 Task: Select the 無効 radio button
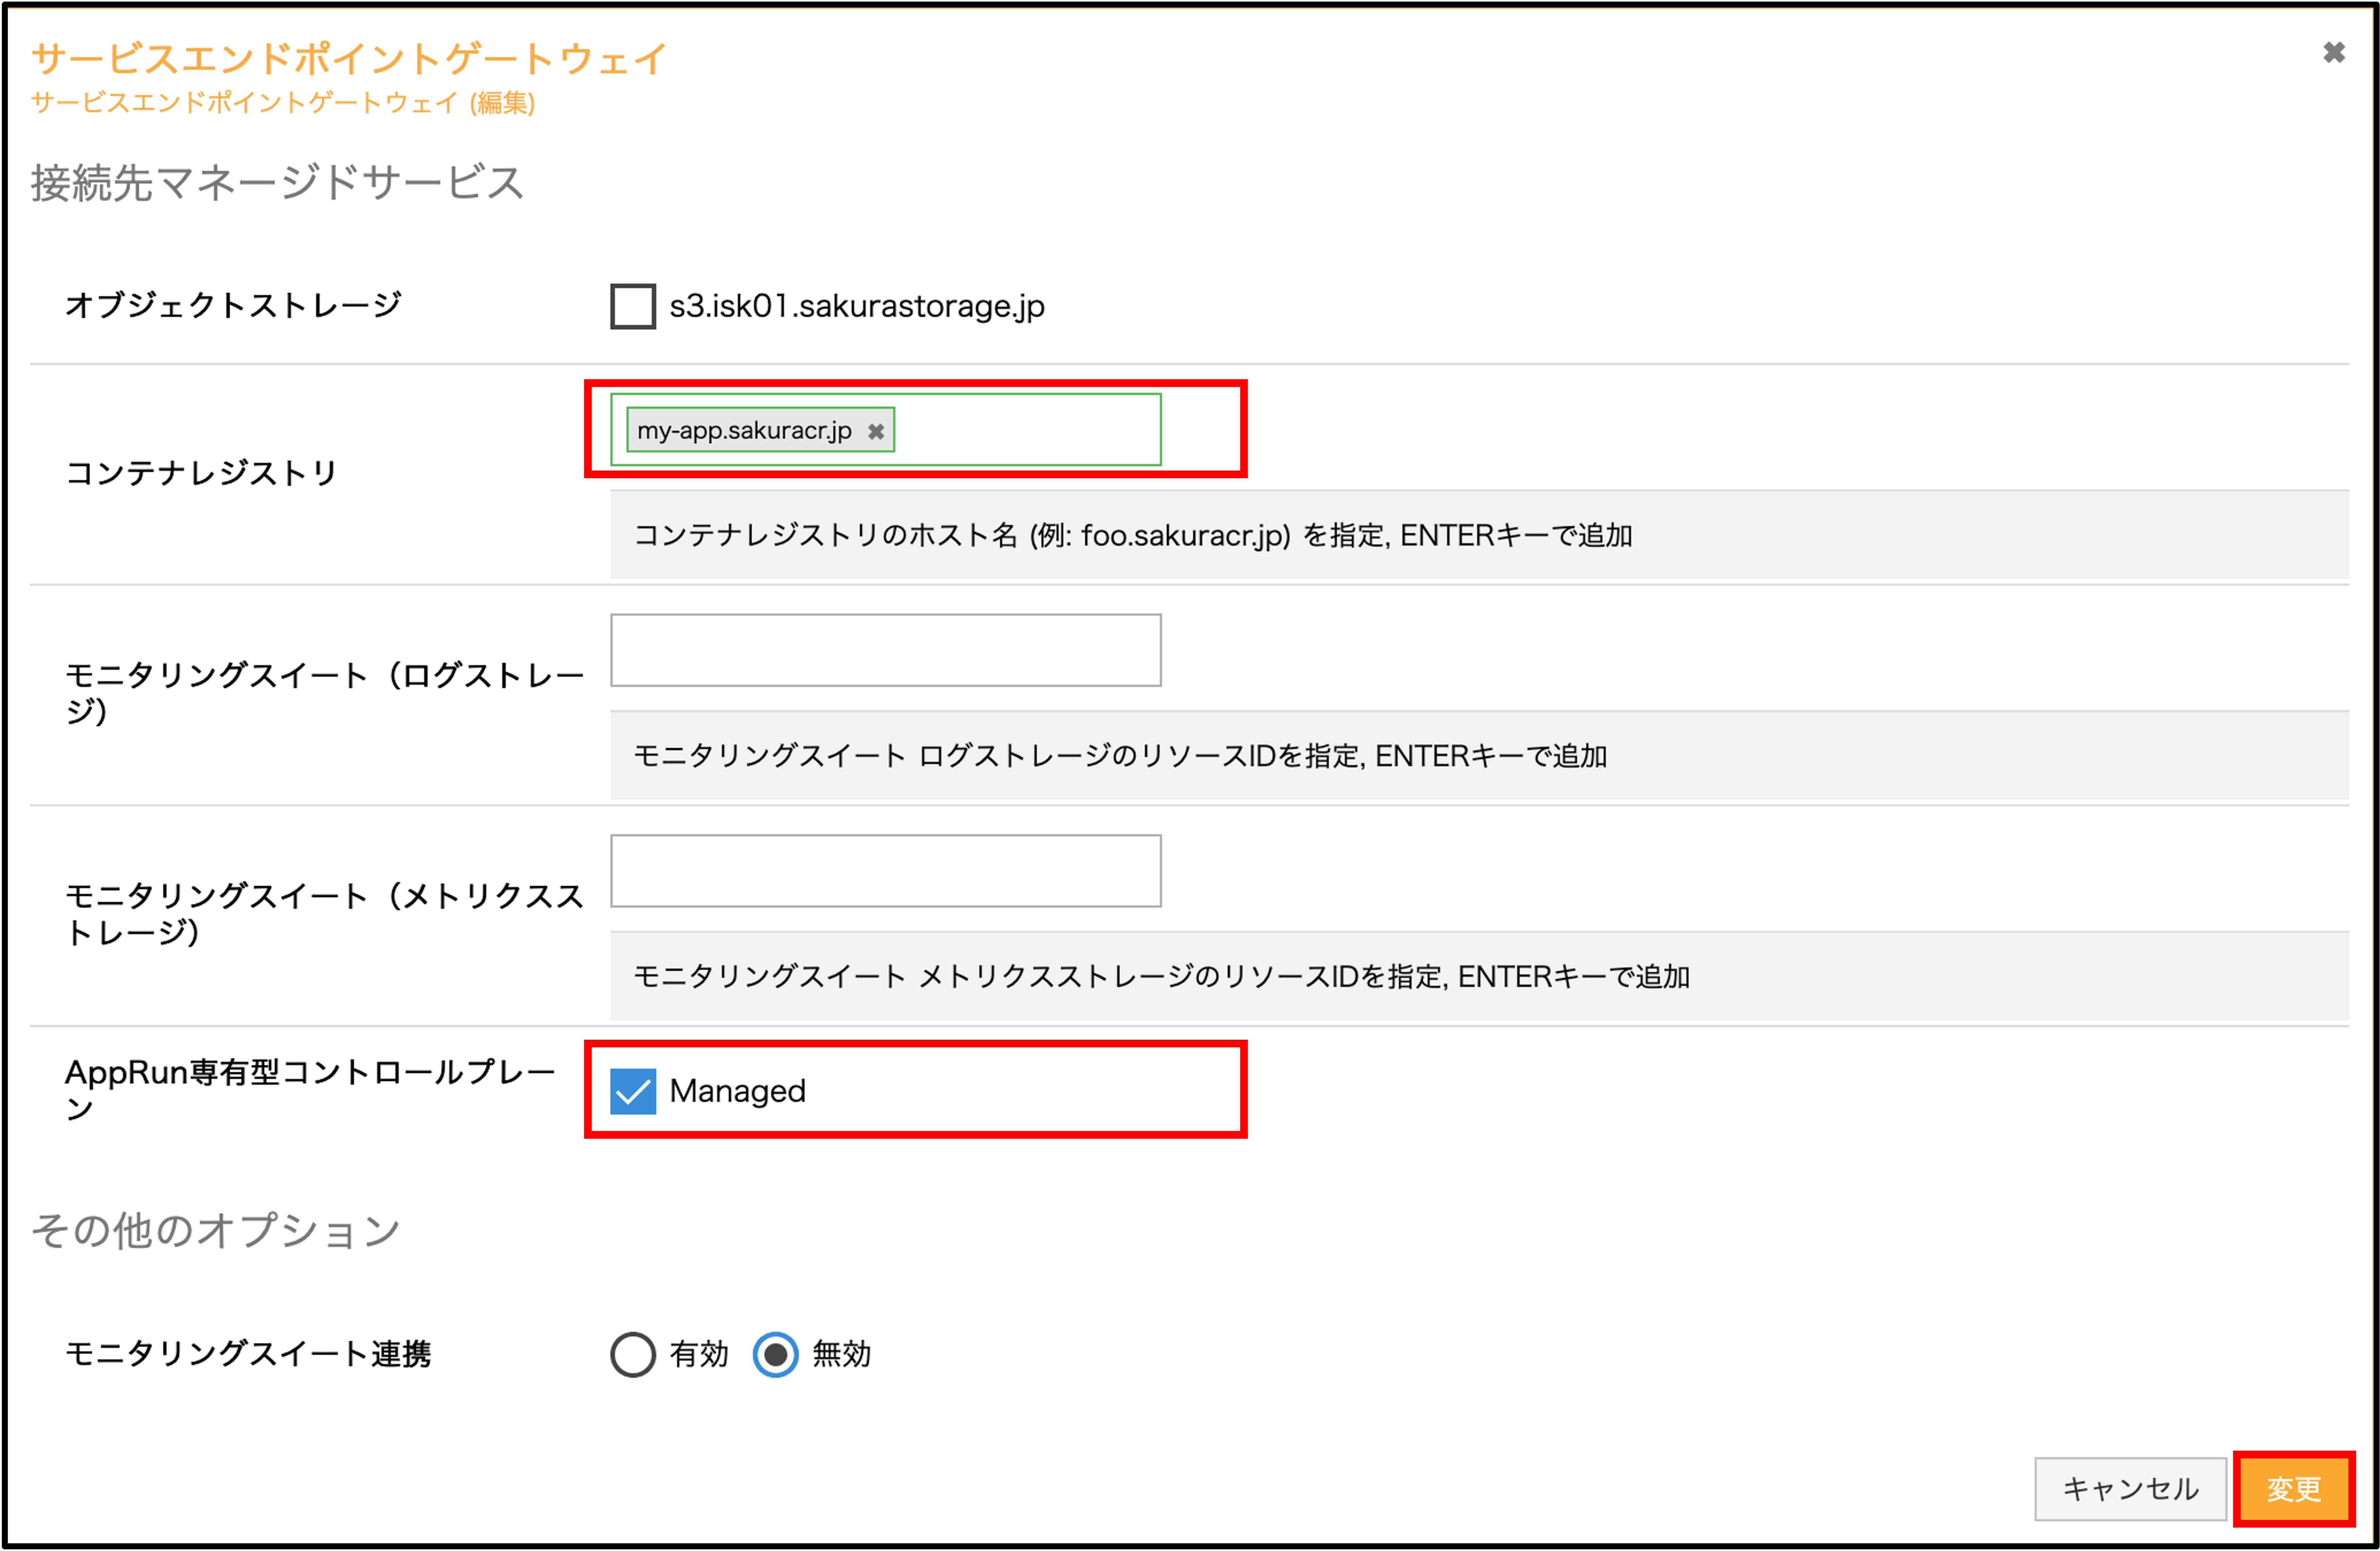click(775, 1355)
